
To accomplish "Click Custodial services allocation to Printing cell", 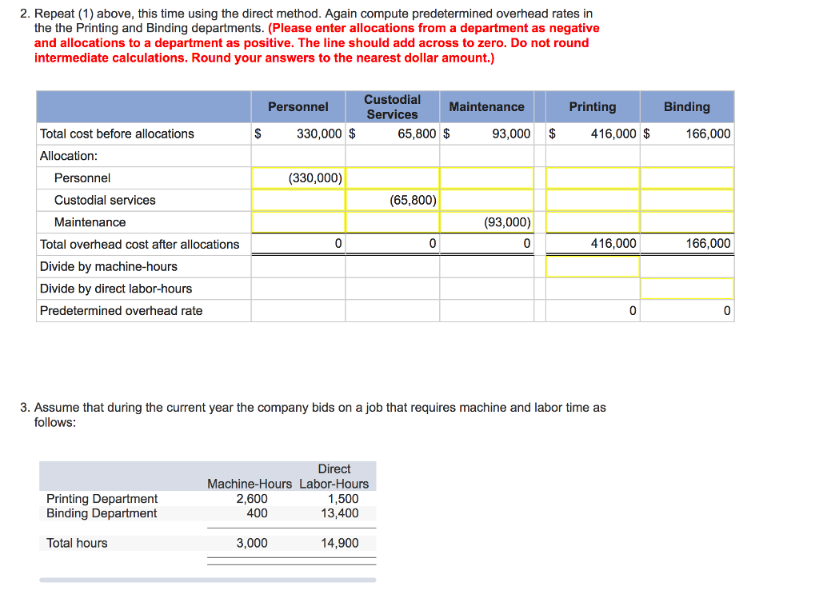I will tap(593, 200).
